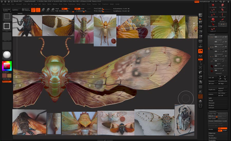Expand the Merge section
The image size is (231, 141).
(x=211, y=101)
